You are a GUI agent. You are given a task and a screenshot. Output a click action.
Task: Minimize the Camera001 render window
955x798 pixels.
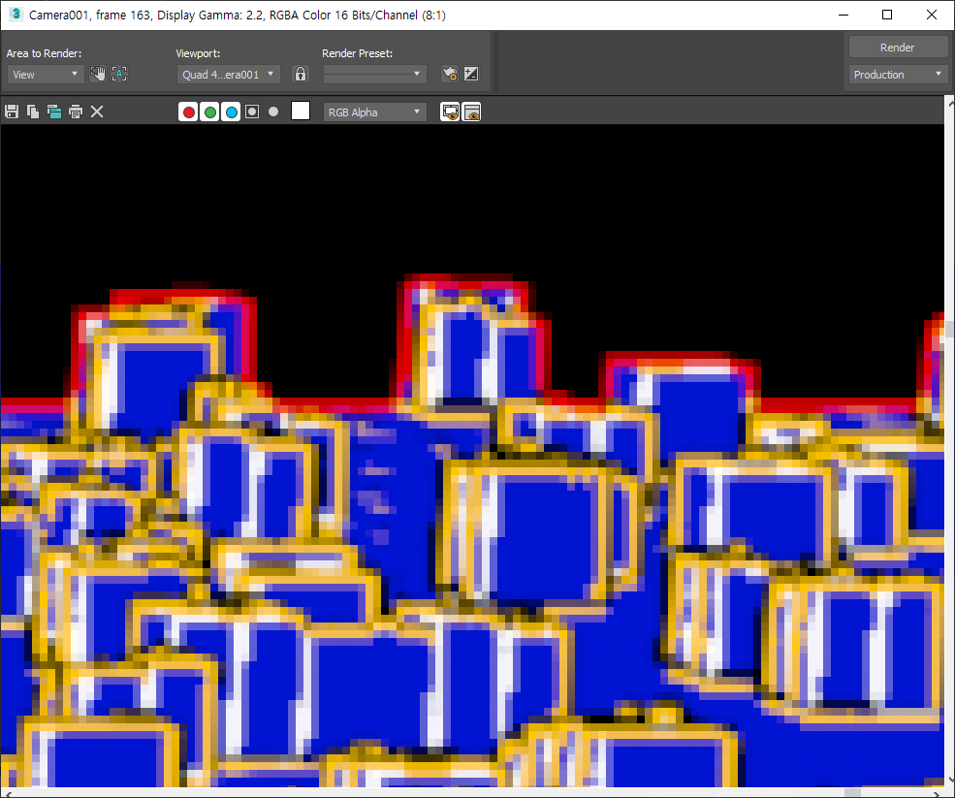click(x=843, y=15)
